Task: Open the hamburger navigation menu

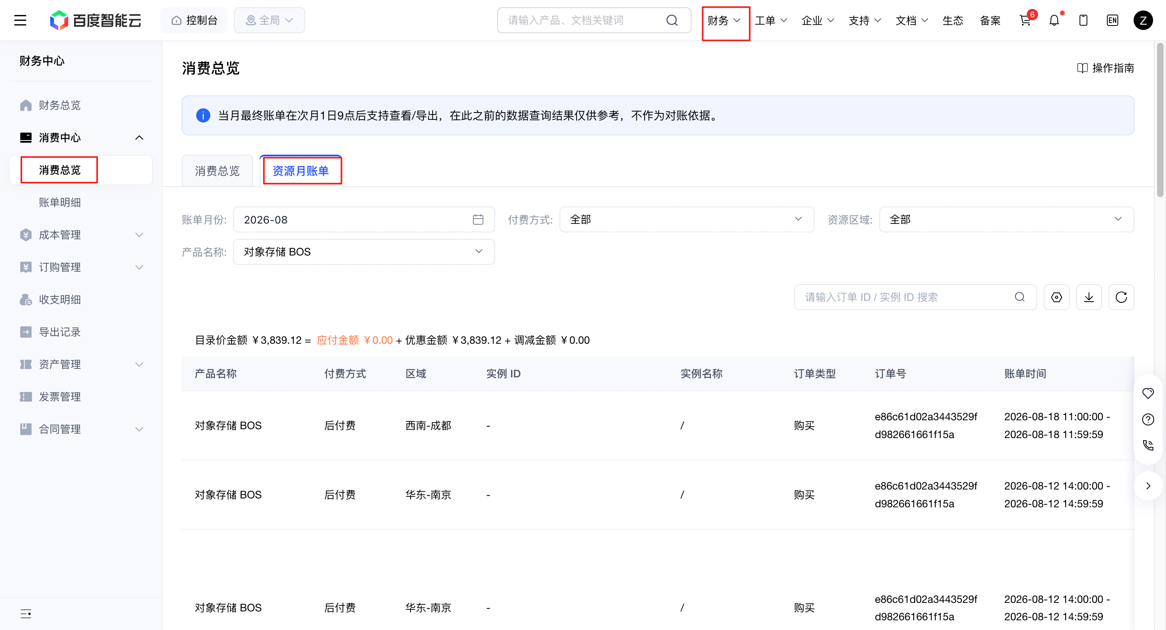Action: point(20,20)
